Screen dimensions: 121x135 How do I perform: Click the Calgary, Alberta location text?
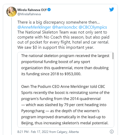click(68, 132)
